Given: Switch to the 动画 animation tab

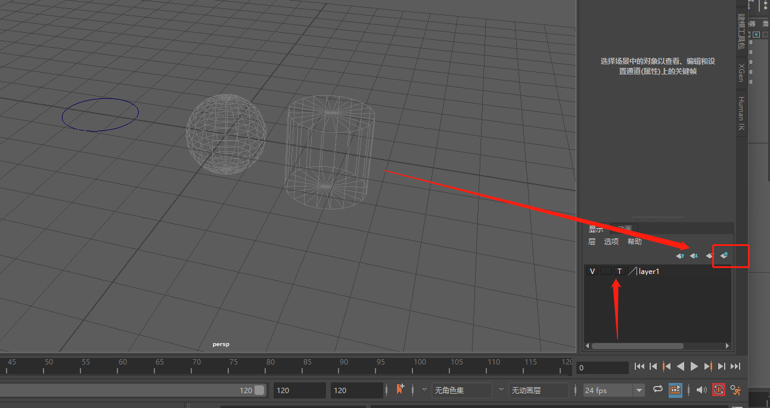Looking at the screenshot, I should [624, 229].
